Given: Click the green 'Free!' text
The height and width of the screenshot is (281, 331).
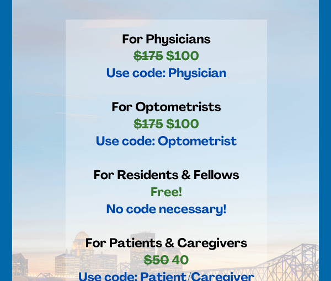Looking at the screenshot, I should [166, 192].
